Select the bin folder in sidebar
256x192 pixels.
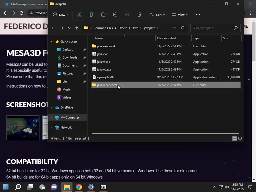pos(64,81)
